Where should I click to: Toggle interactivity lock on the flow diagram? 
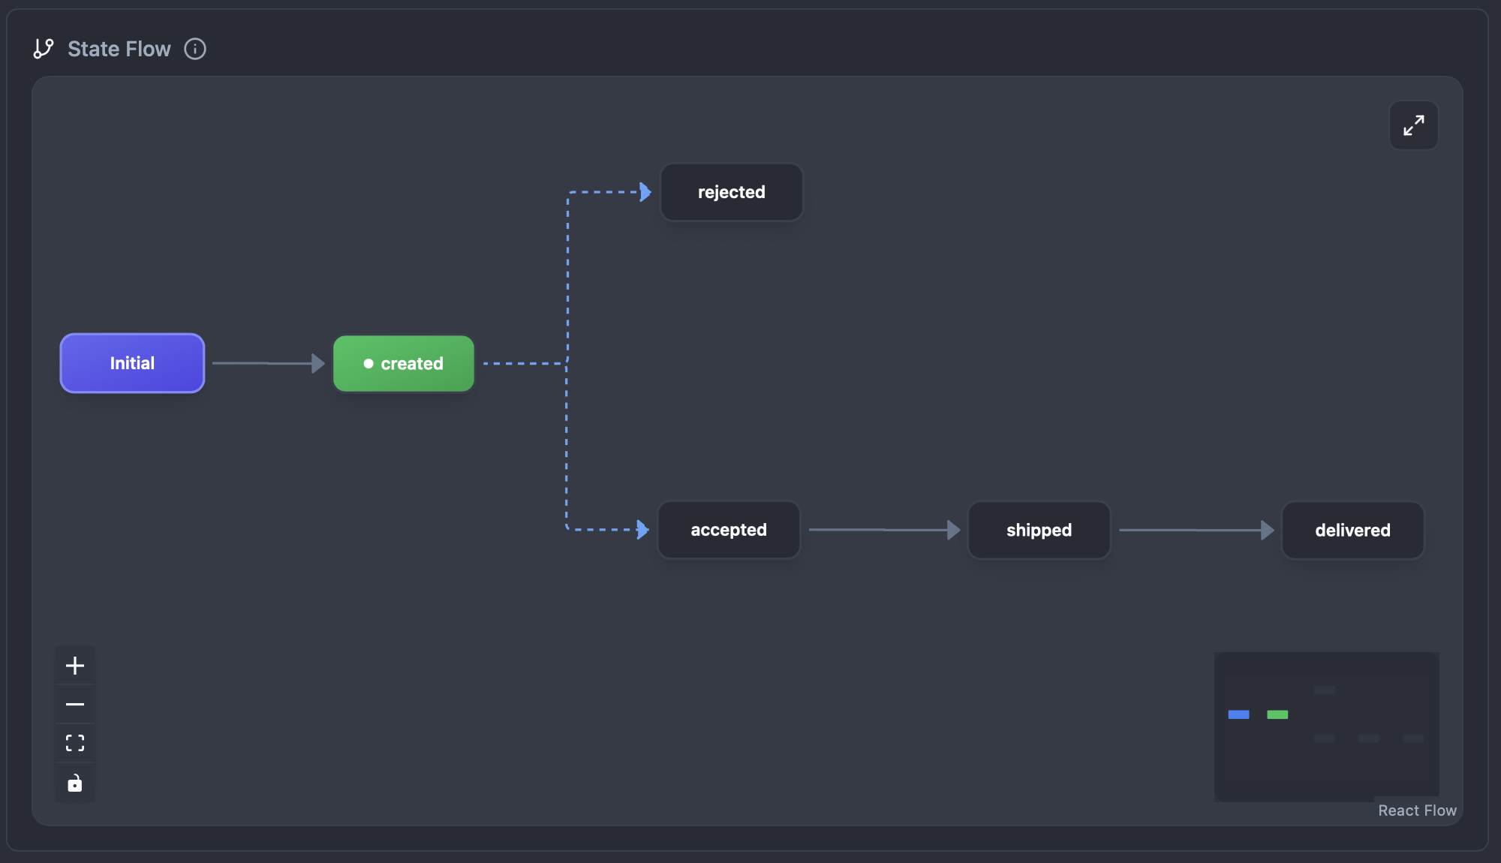74,783
